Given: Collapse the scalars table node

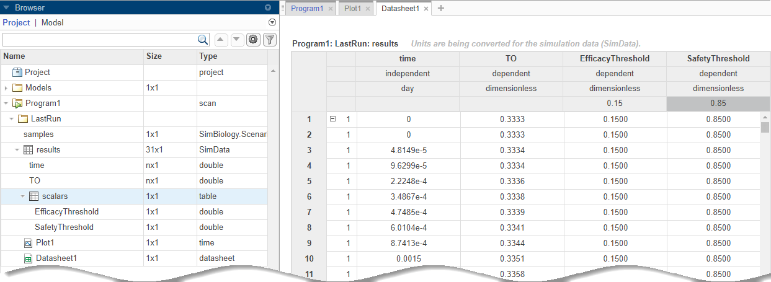Looking at the screenshot, I should tap(23, 196).
